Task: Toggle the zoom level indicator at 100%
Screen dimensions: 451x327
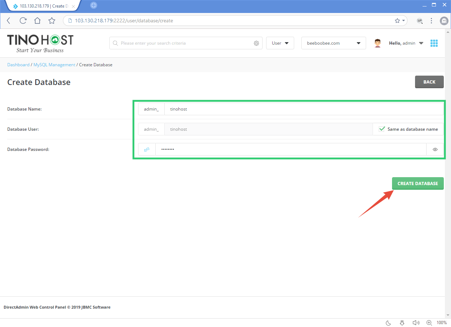Action: point(442,323)
